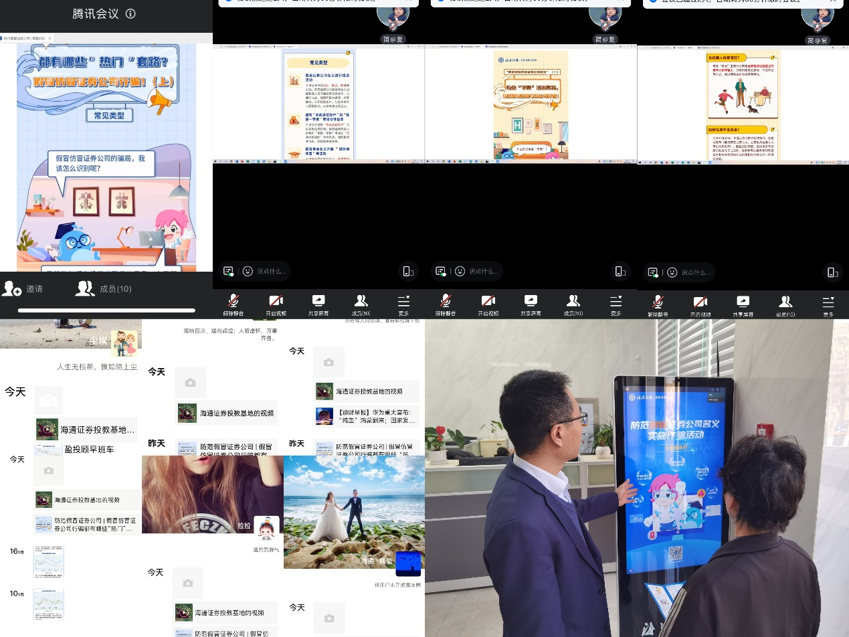
Task: Expand 更多 menu under the 常见类型 slide panel
Action: 403,304
